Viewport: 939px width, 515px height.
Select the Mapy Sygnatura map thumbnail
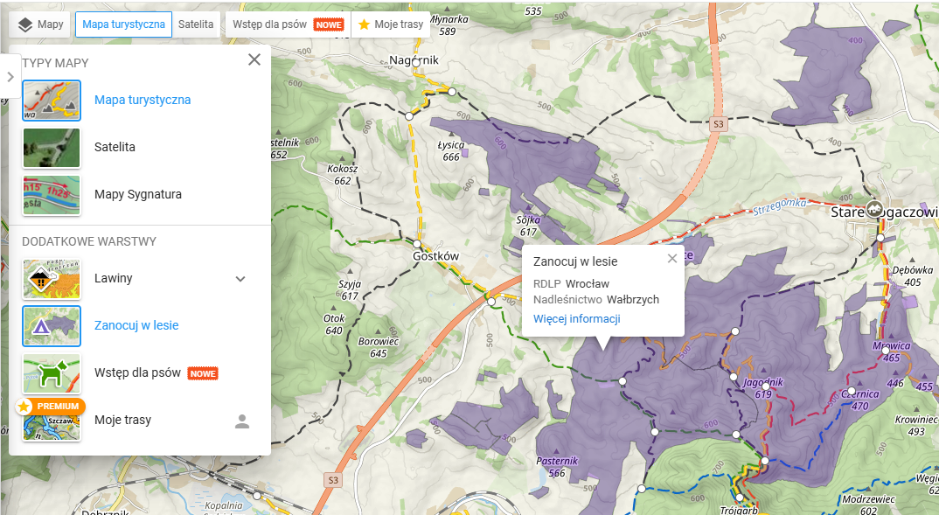click(52, 195)
